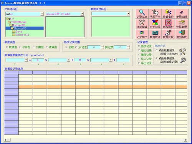This screenshot has height=144, width=192.
Task: Click coefficient a input showing 1
Action: point(38,60)
